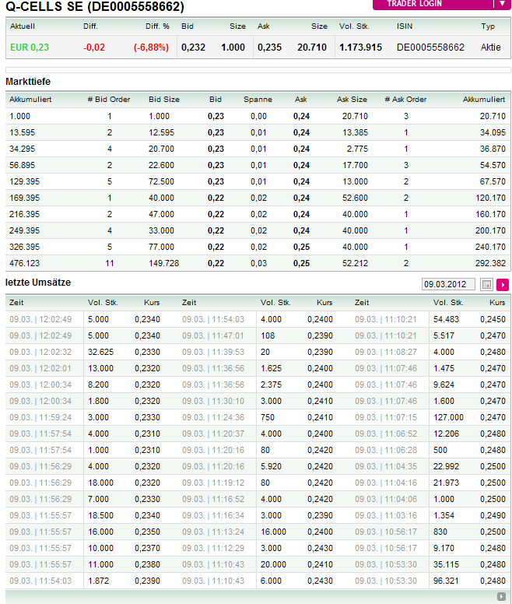Click the pink arrow button beside date

(x=502, y=284)
